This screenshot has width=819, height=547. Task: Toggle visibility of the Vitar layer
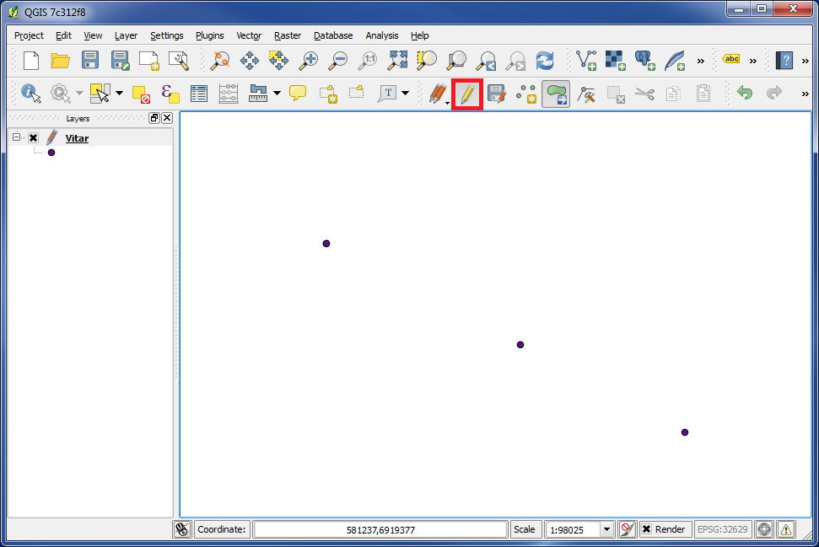[x=34, y=137]
